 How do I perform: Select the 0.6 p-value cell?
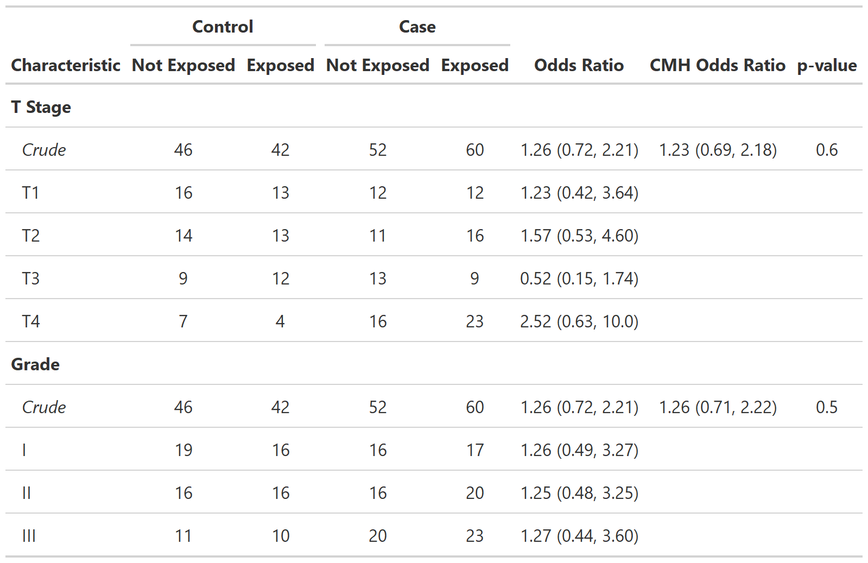[x=826, y=150]
